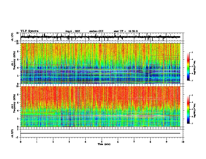Click the ch.1 color bar rotated units label
Viewport: 206px width, 159px height.
point(195,68)
